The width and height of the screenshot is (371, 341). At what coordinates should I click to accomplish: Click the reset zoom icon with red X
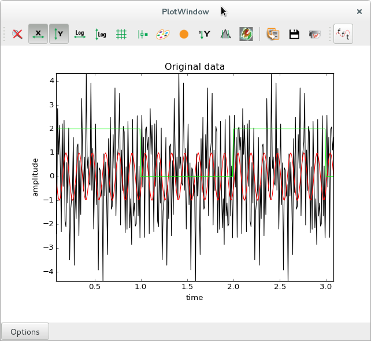tap(17, 34)
